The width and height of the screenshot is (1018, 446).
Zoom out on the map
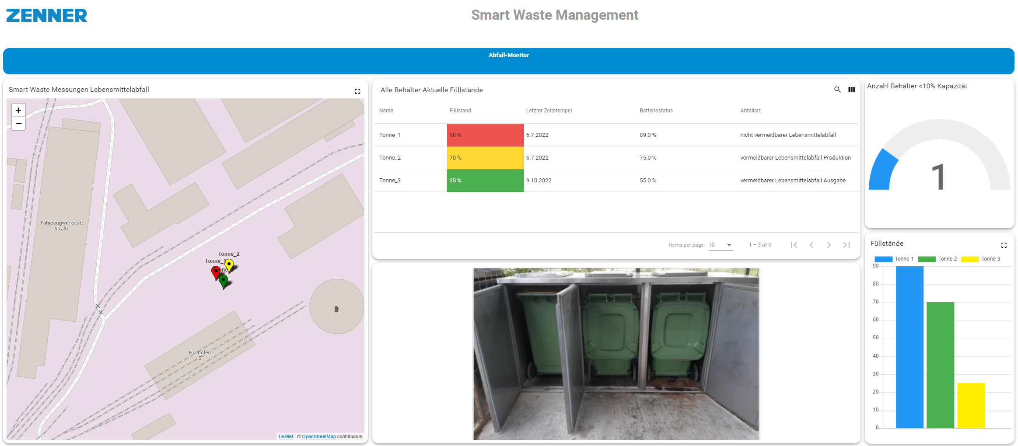coord(18,123)
